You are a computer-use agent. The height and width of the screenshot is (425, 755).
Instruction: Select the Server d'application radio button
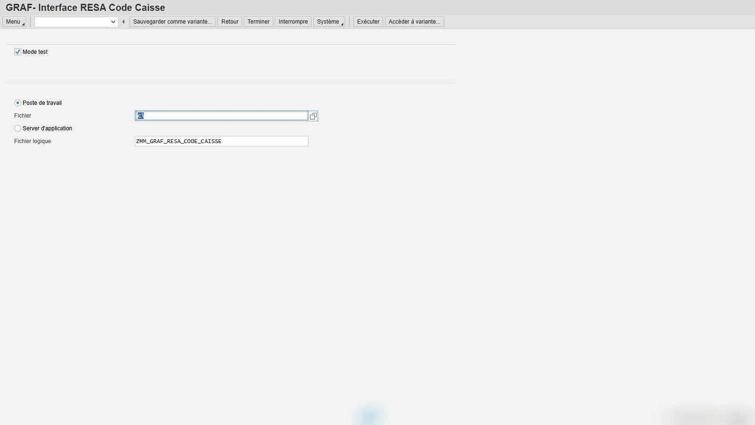point(17,128)
